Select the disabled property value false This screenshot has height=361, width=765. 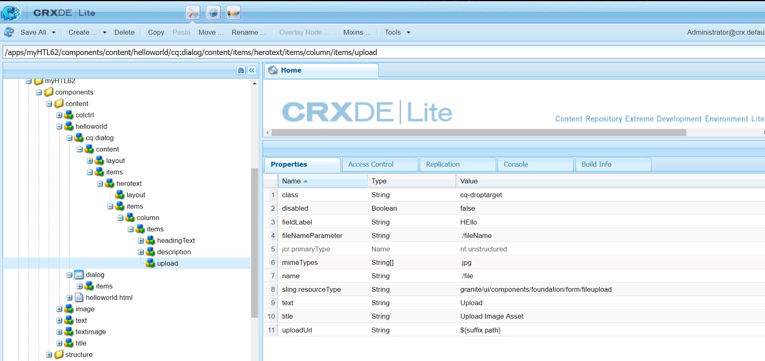tap(468, 208)
